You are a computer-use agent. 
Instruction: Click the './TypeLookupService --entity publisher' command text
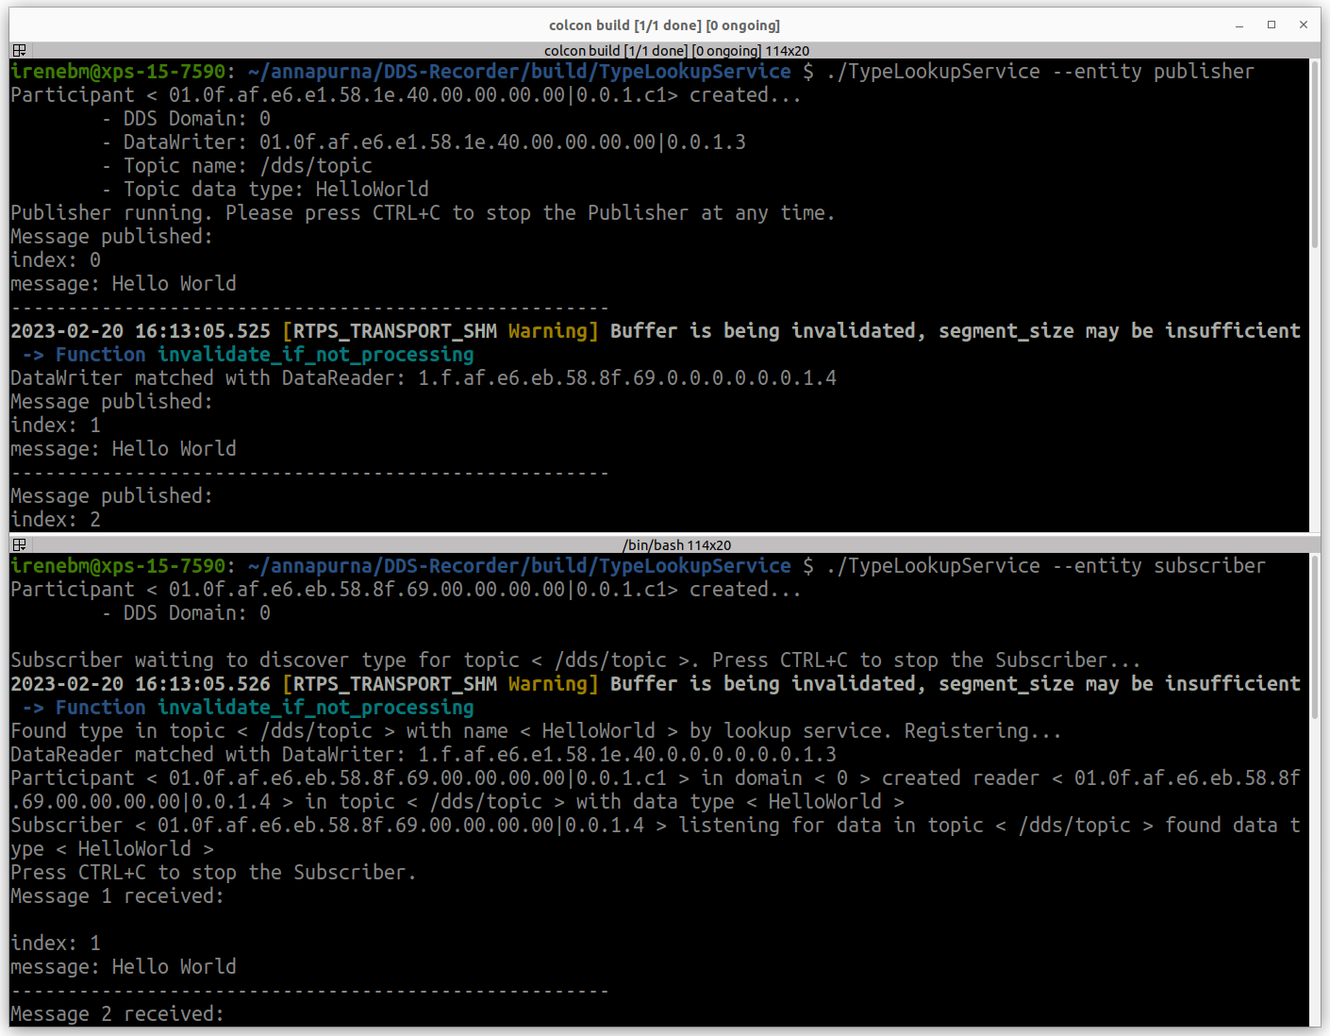pyautogui.click(x=1040, y=72)
